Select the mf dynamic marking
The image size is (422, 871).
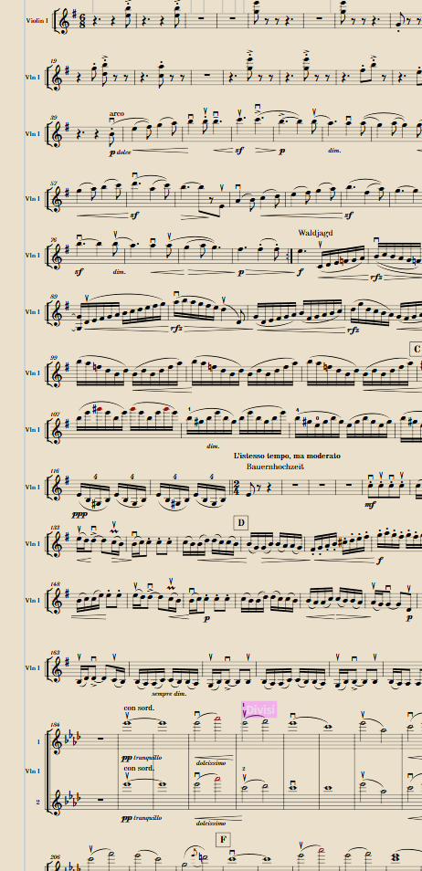point(370,505)
